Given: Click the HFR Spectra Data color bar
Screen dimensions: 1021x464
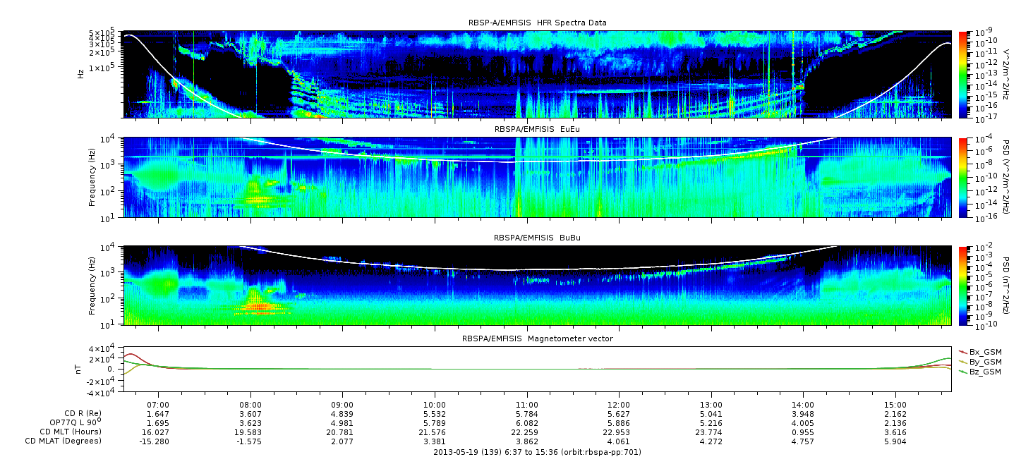Looking at the screenshot, I should click(x=963, y=74).
